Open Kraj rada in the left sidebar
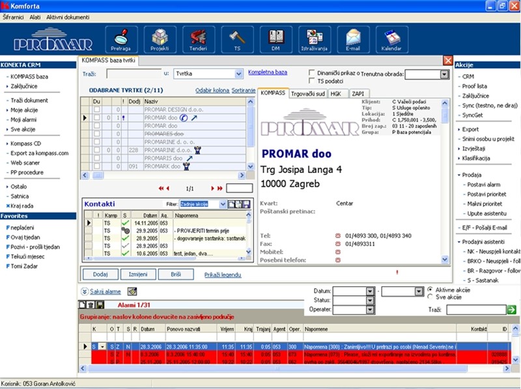 (20, 206)
